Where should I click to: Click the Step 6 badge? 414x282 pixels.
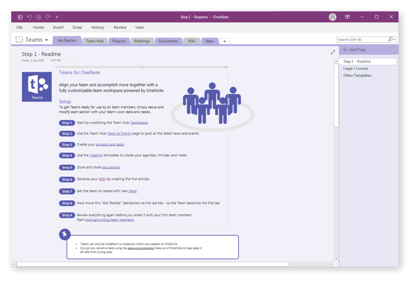tap(67, 179)
